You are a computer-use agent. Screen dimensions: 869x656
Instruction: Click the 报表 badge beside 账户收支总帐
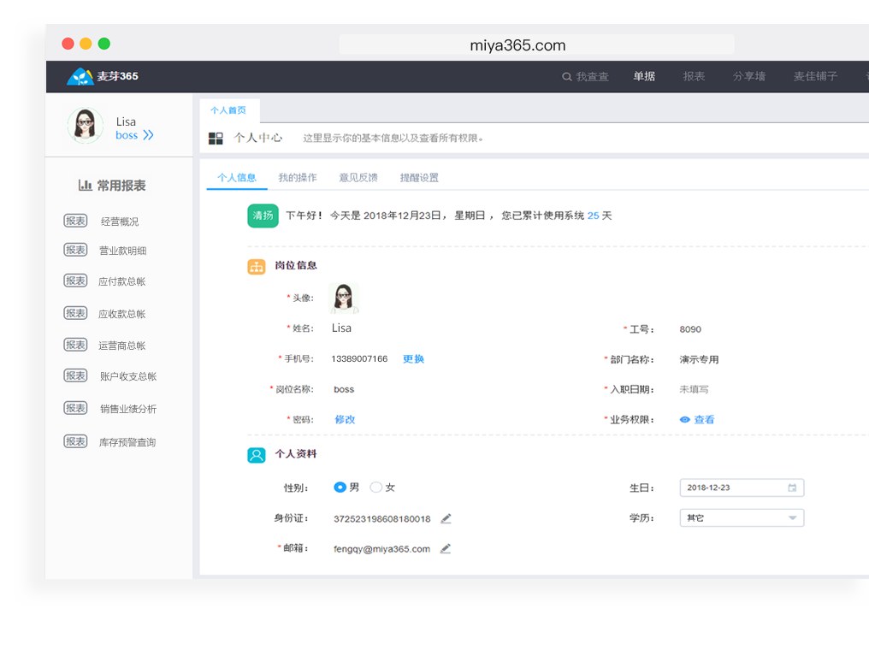click(75, 375)
